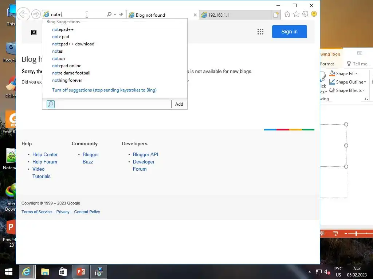Click PowerPoint taskbar icon
The height and width of the screenshot is (279, 373).
coord(81,272)
